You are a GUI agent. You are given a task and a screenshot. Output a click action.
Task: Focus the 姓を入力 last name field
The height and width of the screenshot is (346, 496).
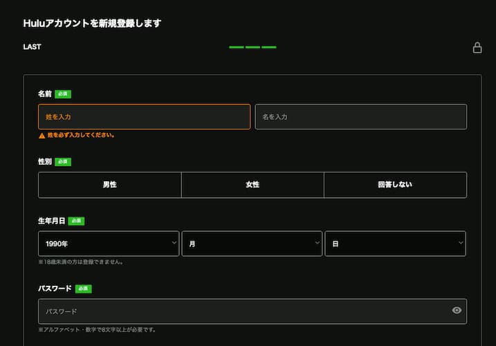[145, 117]
